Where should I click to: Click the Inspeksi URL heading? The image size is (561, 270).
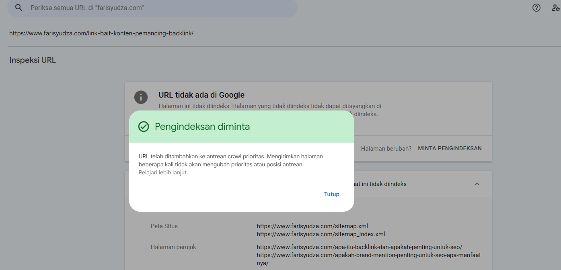(x=33, y=60)
